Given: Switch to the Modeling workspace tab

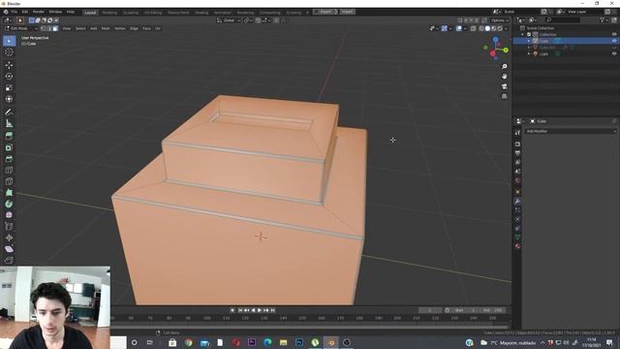Looking at the screenshot, I should click(x=109, y=13).
